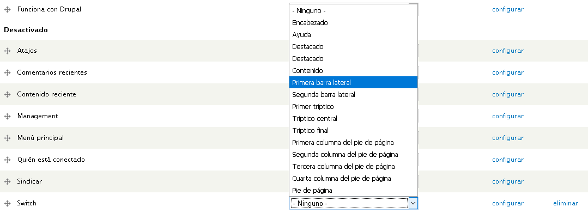Click the Switch block drag handle
Viewport: 588px width, 213px height.
(x=7, y=203)
